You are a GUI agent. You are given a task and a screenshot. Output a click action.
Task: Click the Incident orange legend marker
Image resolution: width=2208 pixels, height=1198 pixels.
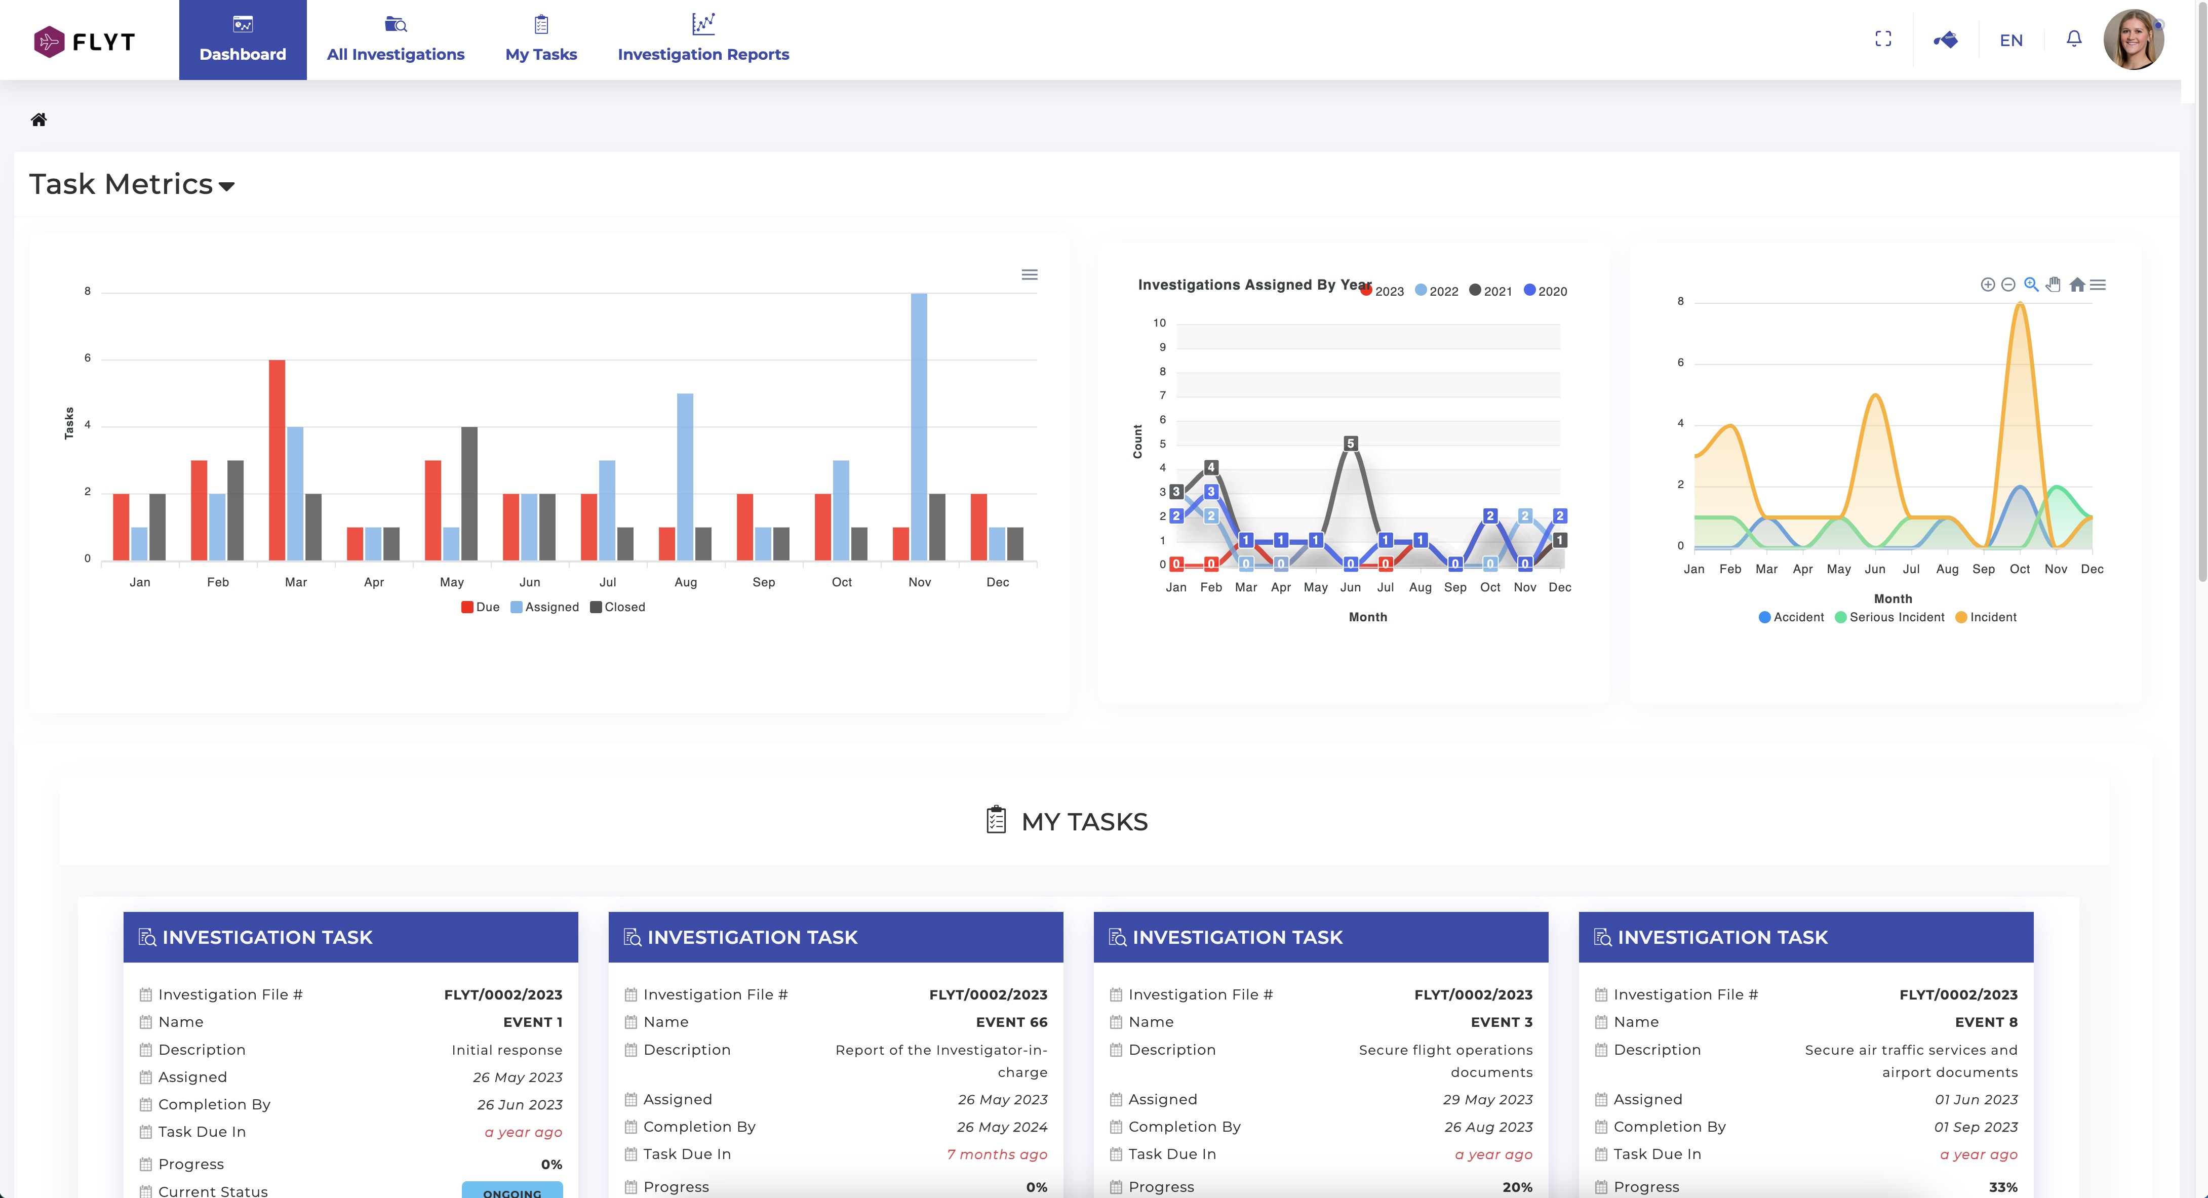click(x=1961, y=617)
